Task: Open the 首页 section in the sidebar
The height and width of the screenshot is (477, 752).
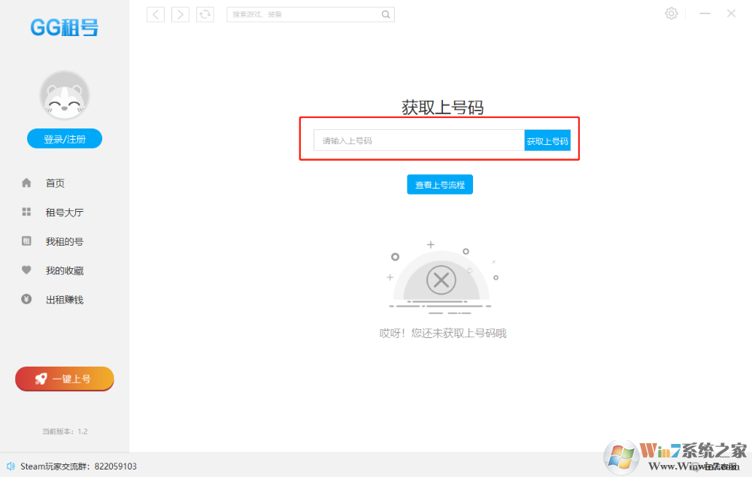Action: click(x=55, y=183)
